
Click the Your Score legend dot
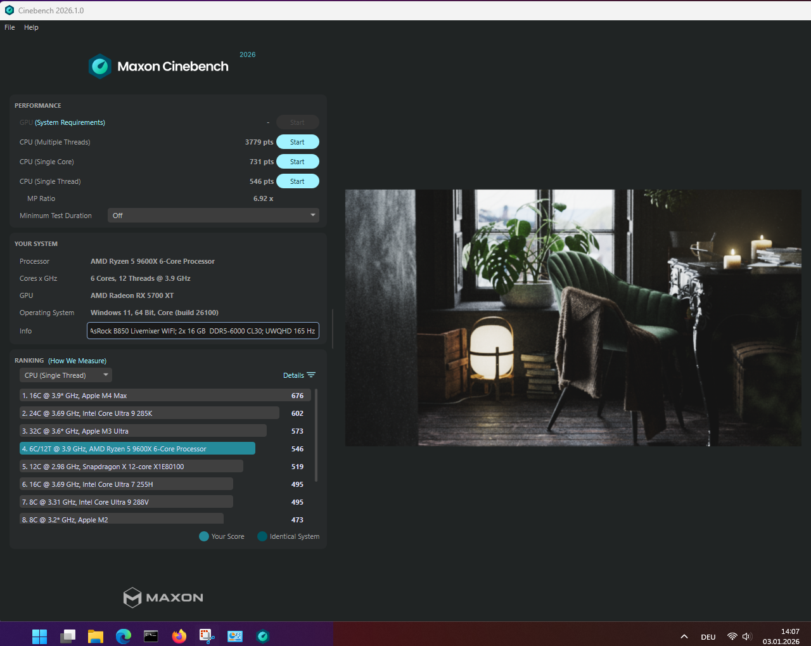(x=204, y=536)
